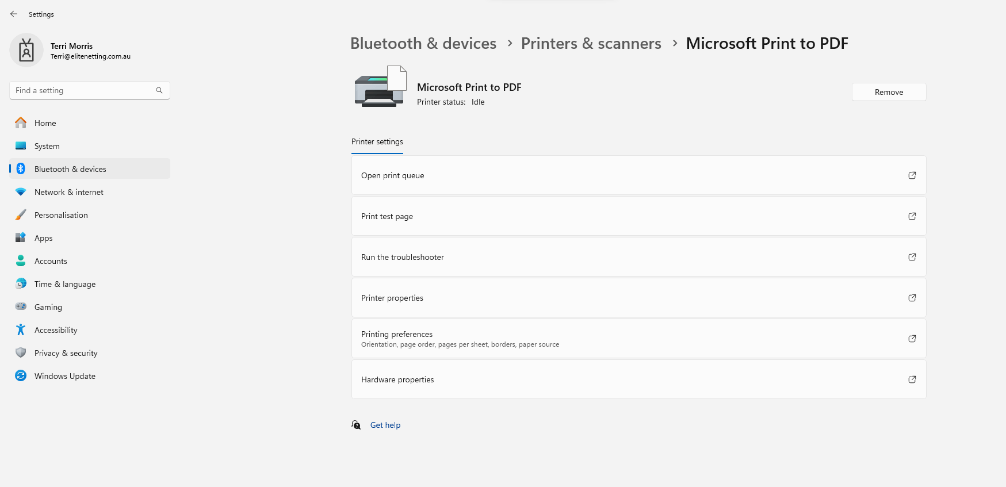Run the troubleshooter
This screenshot has height=487, width=1006.
tap(638, 257)
